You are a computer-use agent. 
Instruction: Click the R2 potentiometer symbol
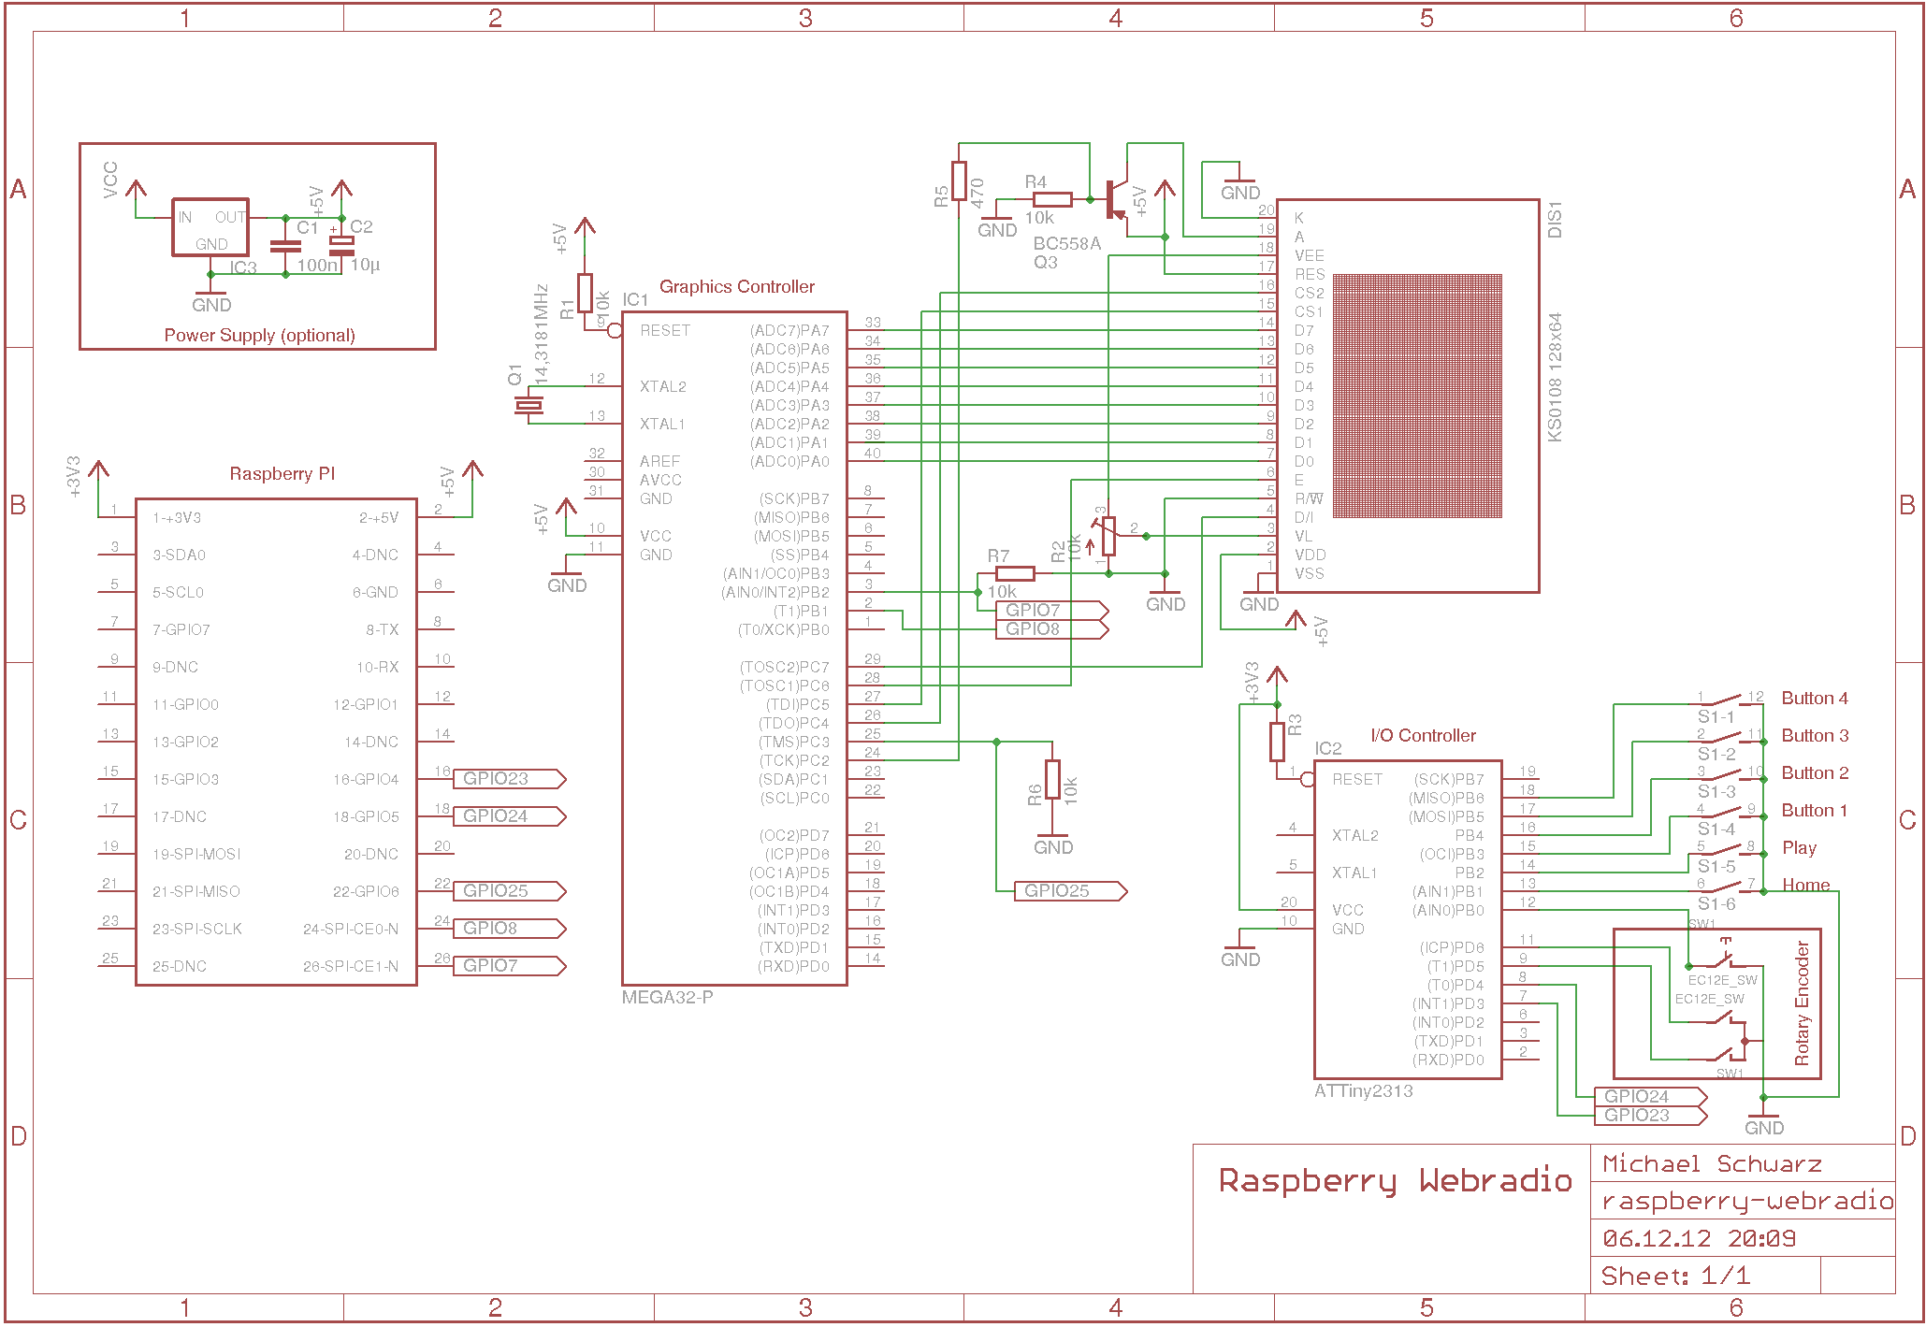1108,536
